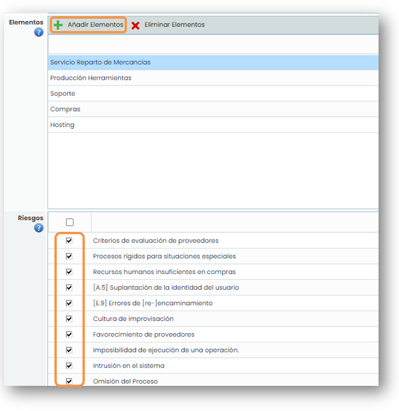
Task: Open help icon beside Elementos label
Action: (39, 32)
